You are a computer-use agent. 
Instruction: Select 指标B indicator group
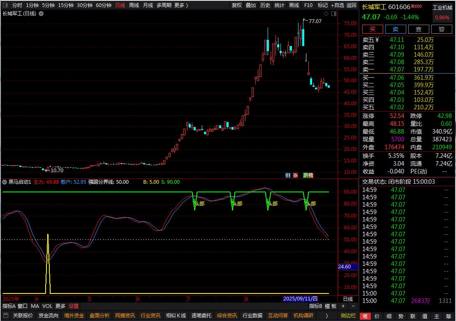[315, 306]
